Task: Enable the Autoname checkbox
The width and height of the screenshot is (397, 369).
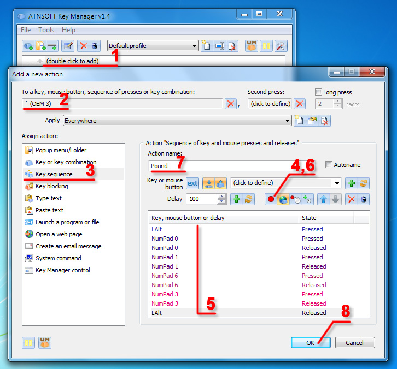Action: click(329, 165)
